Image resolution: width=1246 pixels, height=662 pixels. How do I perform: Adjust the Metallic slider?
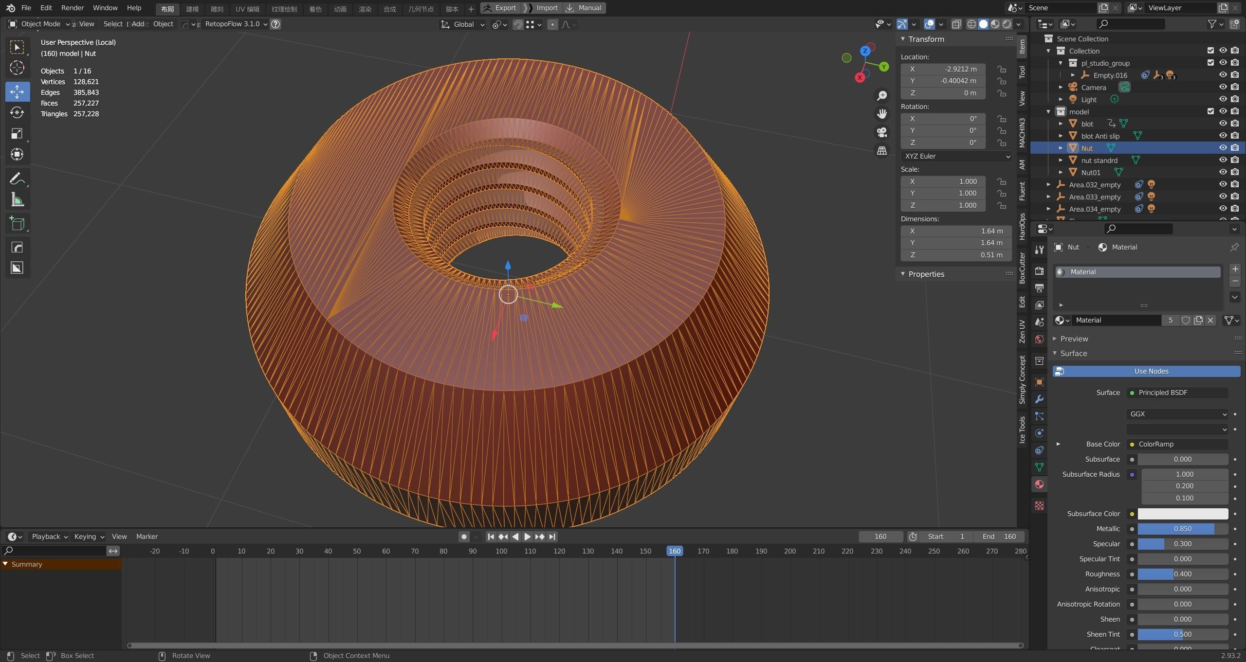pyautogui.click(x=1182, y=529)
